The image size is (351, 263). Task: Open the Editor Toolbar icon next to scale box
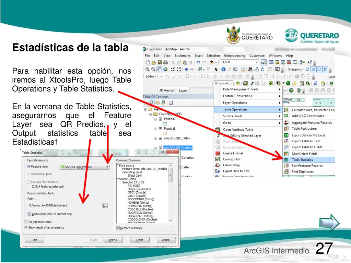click(264, 62)
